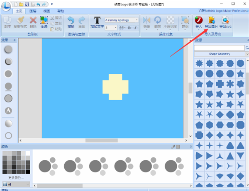The width and height of the screenshot is (249, 191).
Task: Switch to the 图层 ribbon tab
Action: click(x=33, y=11)
